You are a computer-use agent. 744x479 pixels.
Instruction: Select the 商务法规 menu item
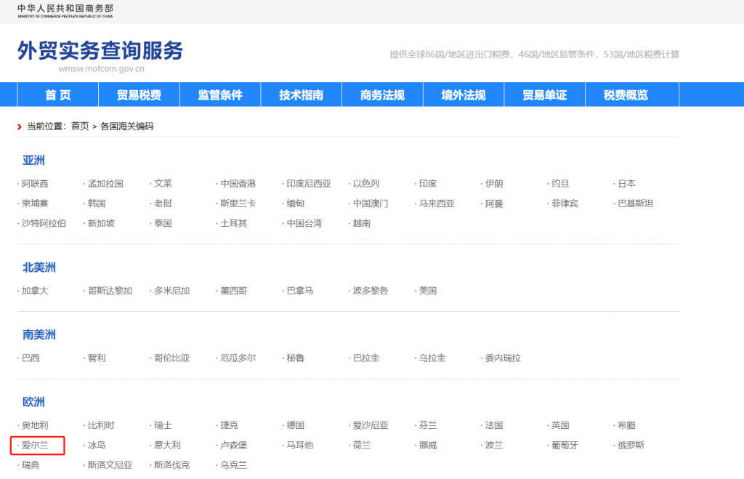[382, 95]
